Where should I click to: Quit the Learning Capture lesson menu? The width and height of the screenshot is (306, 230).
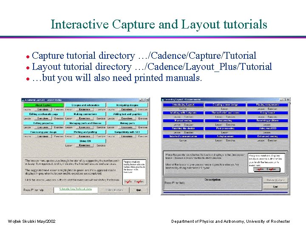point(139,190)
